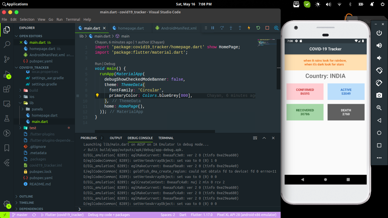
Task: Take an emulator screenshot with camera icon
Action: point(379,95)
